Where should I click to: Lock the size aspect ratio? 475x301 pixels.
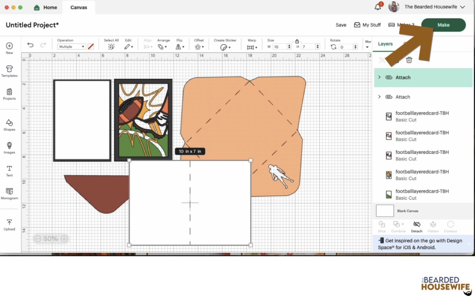point(297,41)
